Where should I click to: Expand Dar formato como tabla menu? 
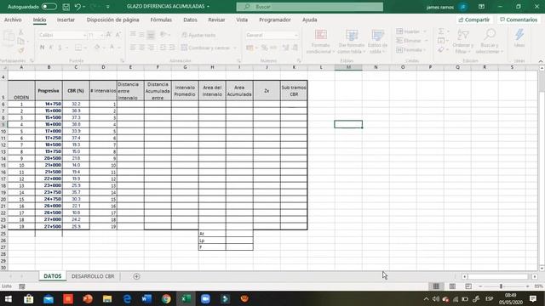[x=352, y=42]
